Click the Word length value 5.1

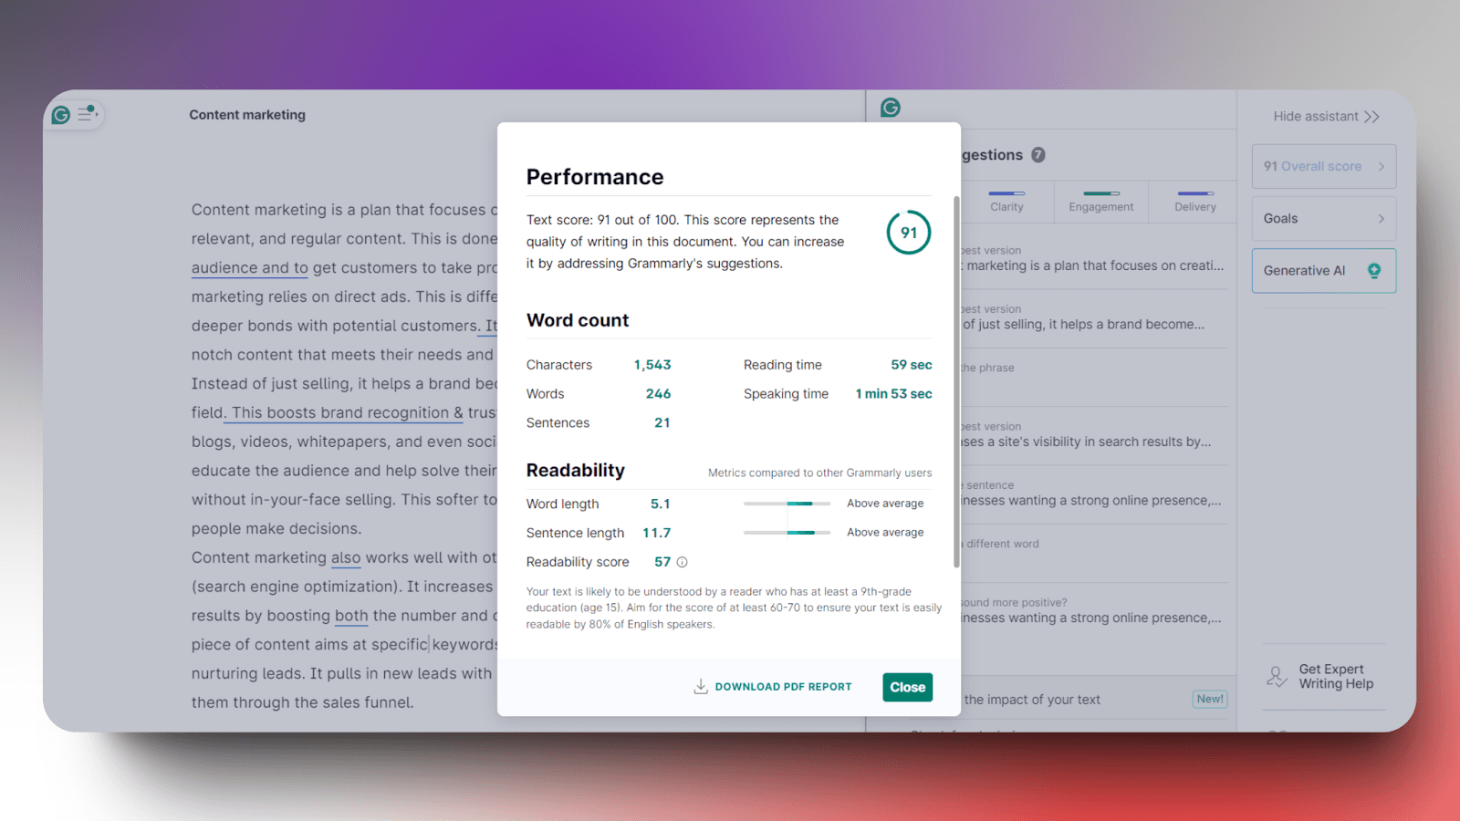661,504
